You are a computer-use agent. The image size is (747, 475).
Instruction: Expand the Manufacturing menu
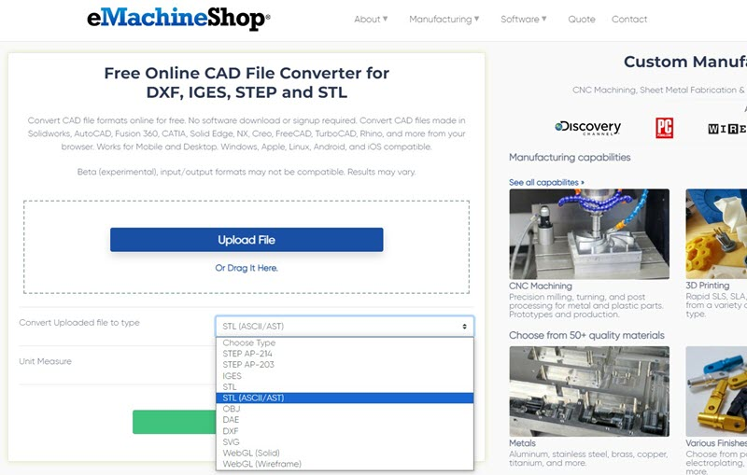[x=444, y=19]
